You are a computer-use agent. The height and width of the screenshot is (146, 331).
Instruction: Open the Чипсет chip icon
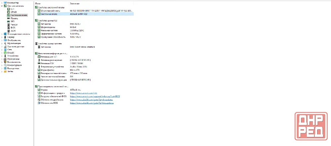[x=9, y=25]
